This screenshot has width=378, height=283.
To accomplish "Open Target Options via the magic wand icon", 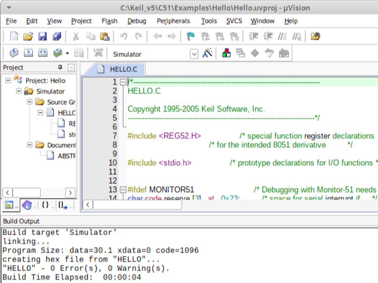I will 207,54.
